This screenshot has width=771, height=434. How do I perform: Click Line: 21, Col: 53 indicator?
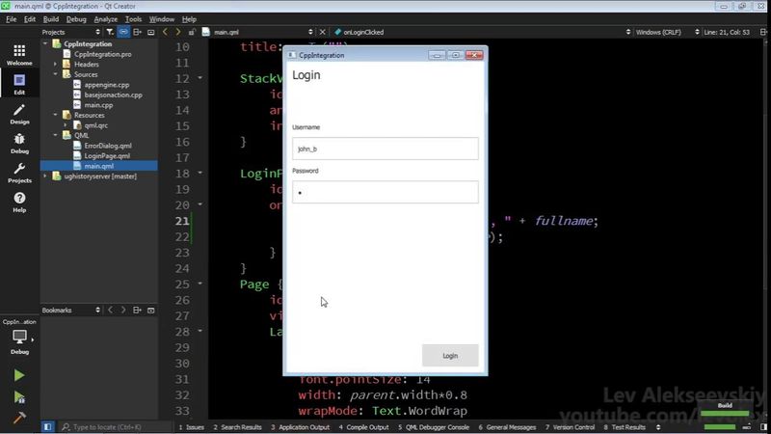[x=727, y=32]
